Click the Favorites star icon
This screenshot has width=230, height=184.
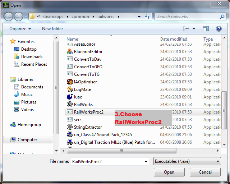13,41
